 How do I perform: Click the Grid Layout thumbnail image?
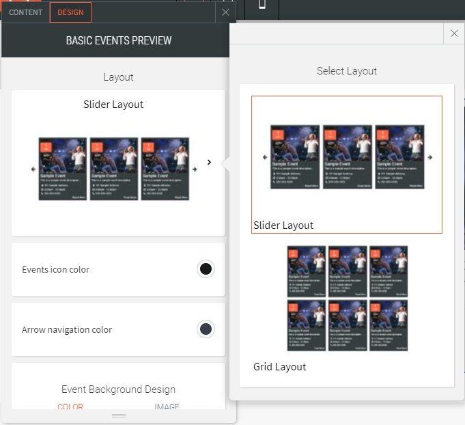(x=347, y=299)
